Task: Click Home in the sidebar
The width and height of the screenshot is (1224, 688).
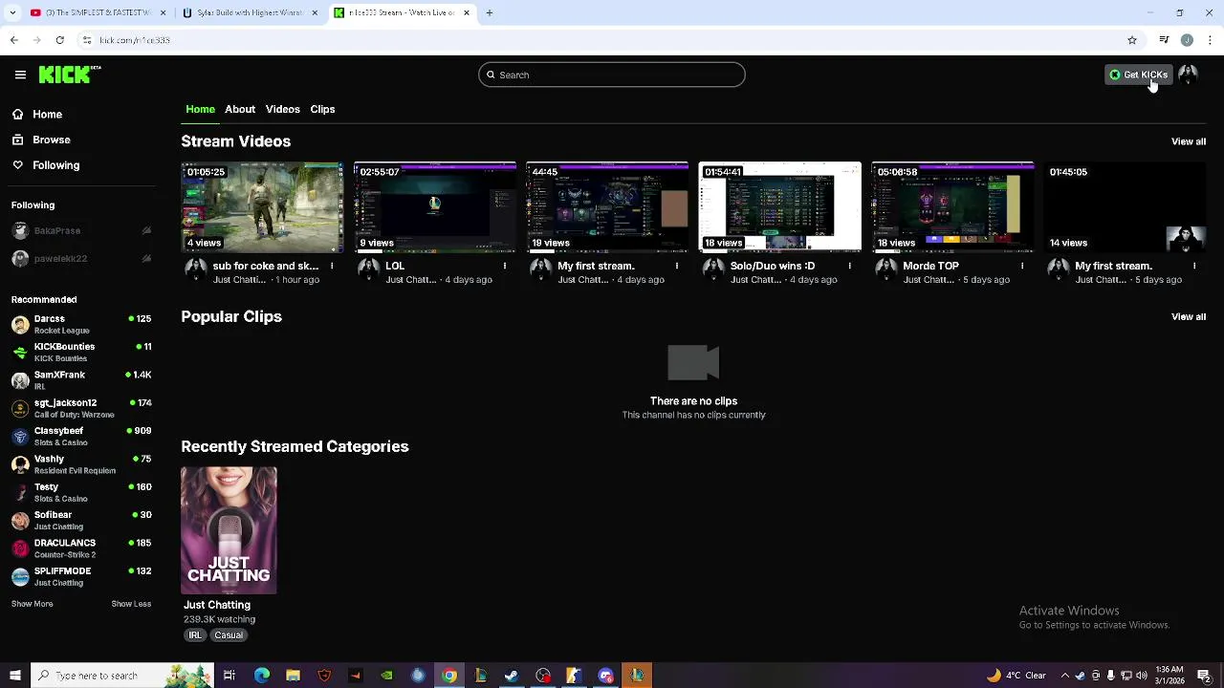Action: point(47,114)
